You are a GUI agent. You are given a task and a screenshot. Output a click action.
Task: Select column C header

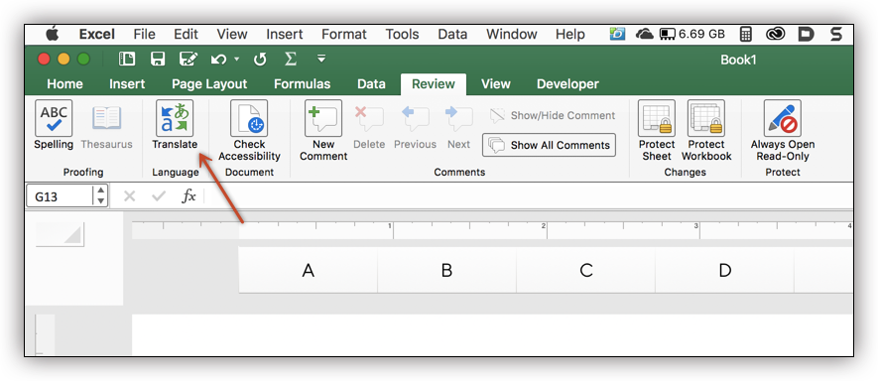click(x=585, y=271)
